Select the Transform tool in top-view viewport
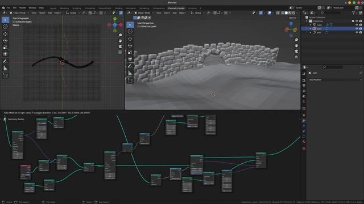The width and height of the screenshot is (364, 204). [5, 54]
